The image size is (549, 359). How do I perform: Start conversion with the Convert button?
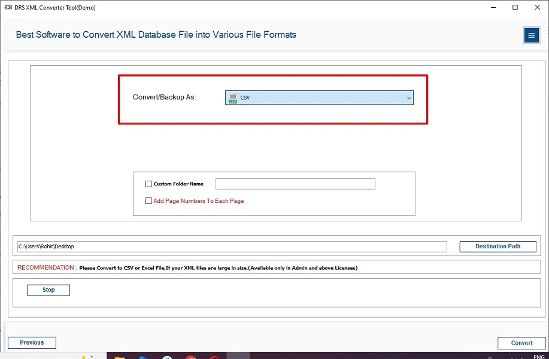tap(521, 343)
